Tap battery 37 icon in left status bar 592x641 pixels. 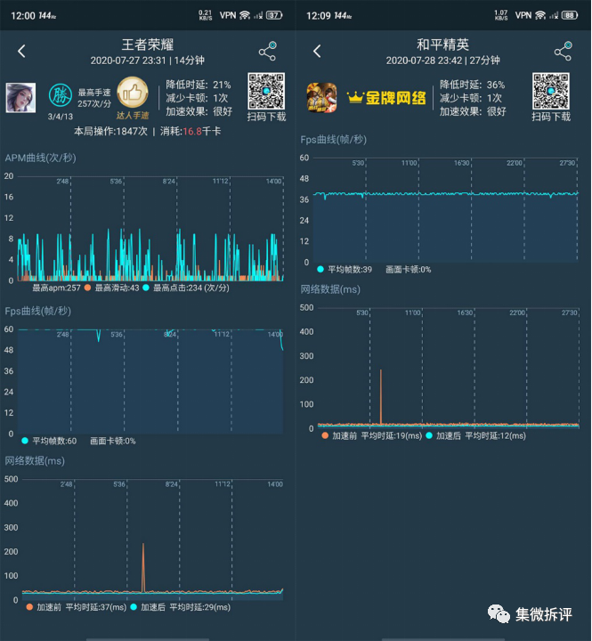tap(274, 15)
